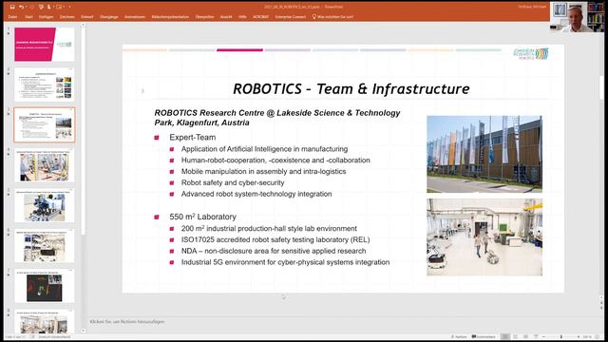Select slide 8 thumbnail at panel bottom
The width and height of the screenshot is (608, 342).
coord(45,321)
